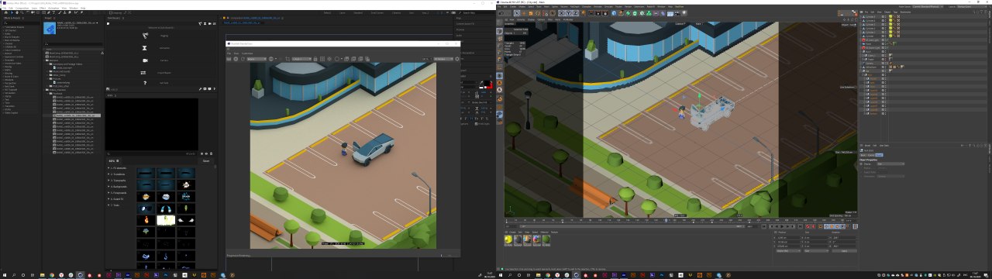The width and height of the screenshot is (992, 279).
Task: Click the Animation hourglass icon in Start panel
Action: [145, 48]
